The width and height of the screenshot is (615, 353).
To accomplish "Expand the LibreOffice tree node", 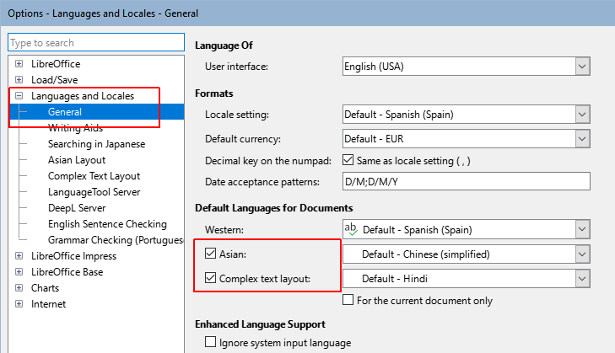I will pyautogui.click(x=19, y=63).
